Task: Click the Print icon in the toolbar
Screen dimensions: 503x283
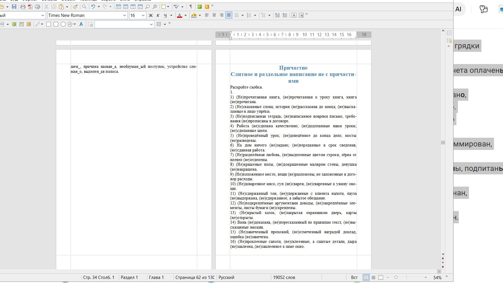Action: tap(23, 6)
